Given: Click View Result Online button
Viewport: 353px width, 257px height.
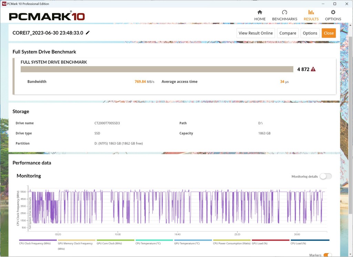Looking at the screenshot, I should coord(255,33).
